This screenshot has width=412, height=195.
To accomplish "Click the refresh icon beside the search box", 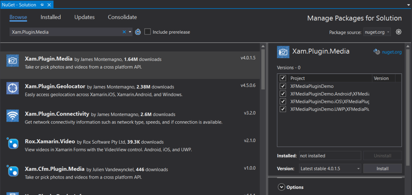I will pos(138,32).
